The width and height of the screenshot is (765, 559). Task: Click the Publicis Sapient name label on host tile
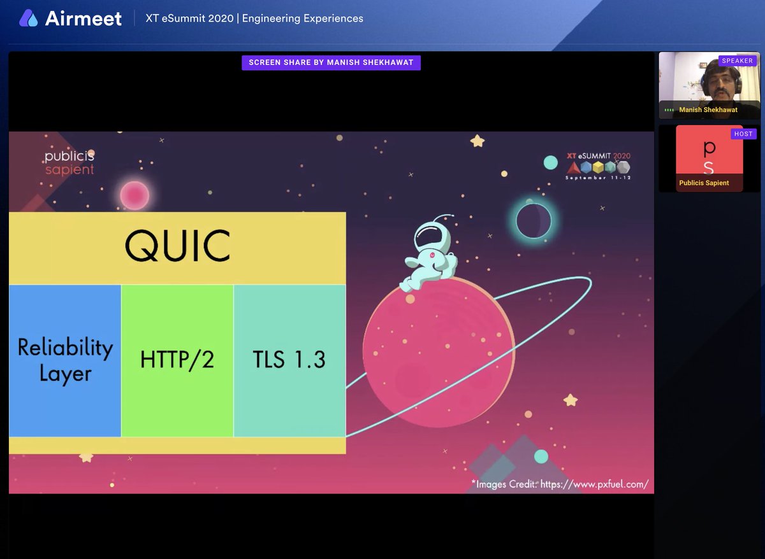[x=704, y=183]
